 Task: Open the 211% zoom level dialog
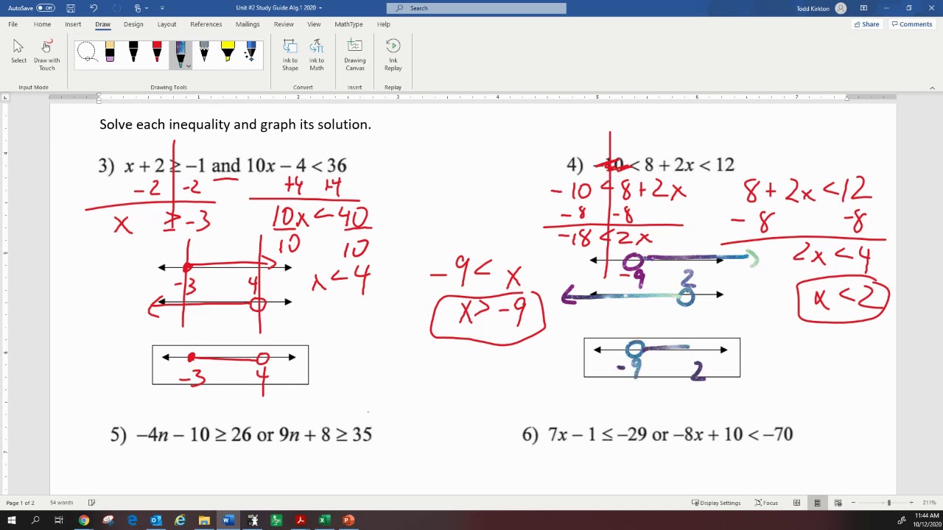[929, 503]
